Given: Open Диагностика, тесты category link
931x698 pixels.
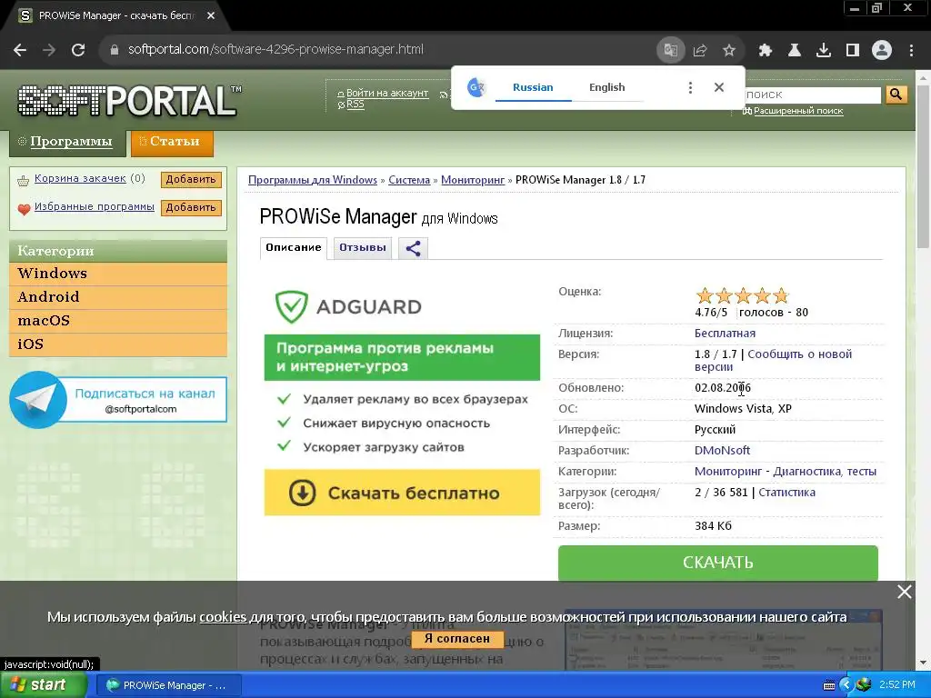Looking at the screenshot, I should click(825, 472).
